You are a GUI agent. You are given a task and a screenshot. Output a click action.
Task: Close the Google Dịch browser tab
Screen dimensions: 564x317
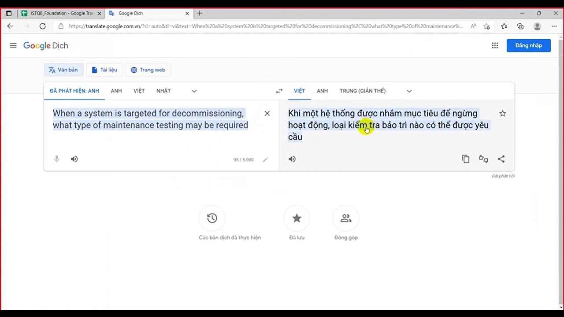(187, 13)
